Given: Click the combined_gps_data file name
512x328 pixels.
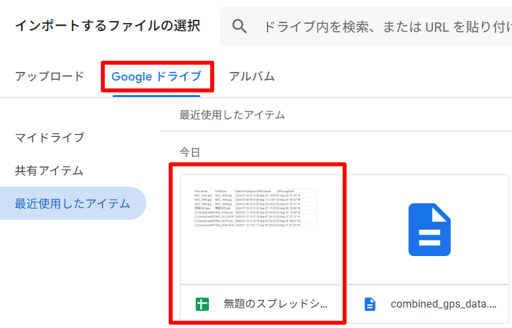Looking at the screenshot, I should (443, 304).
